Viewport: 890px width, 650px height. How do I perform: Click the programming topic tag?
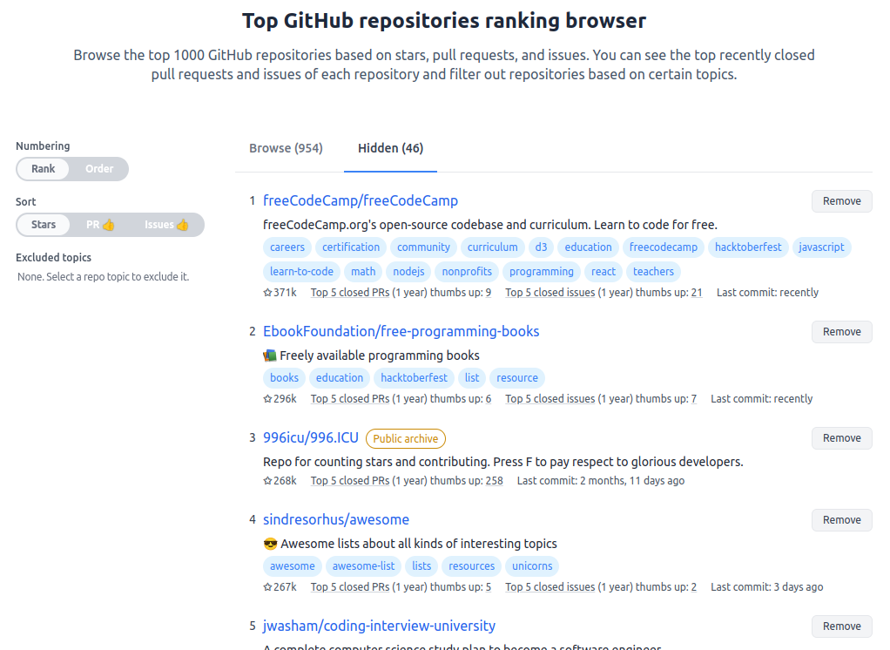(x=542, y=271)
